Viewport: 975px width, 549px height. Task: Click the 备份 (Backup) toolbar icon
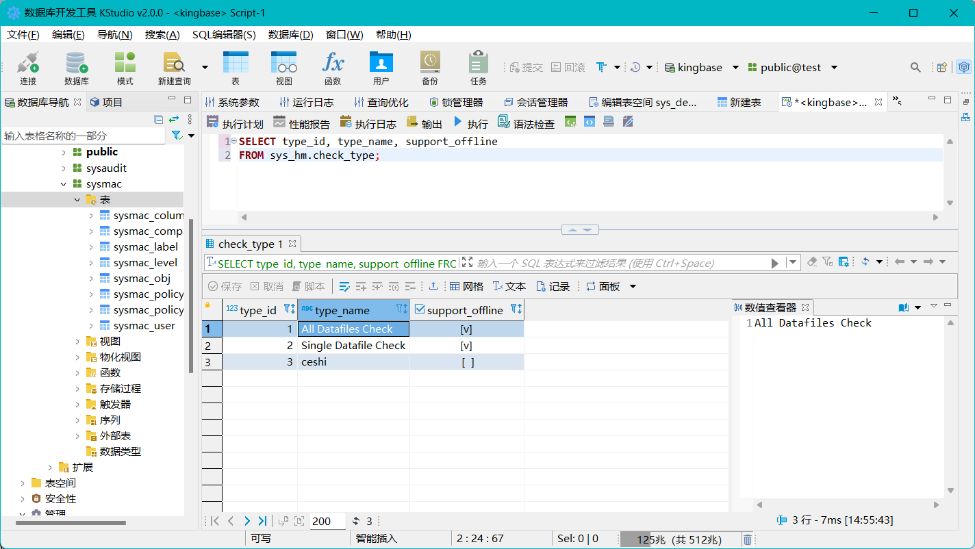point(430,68)
